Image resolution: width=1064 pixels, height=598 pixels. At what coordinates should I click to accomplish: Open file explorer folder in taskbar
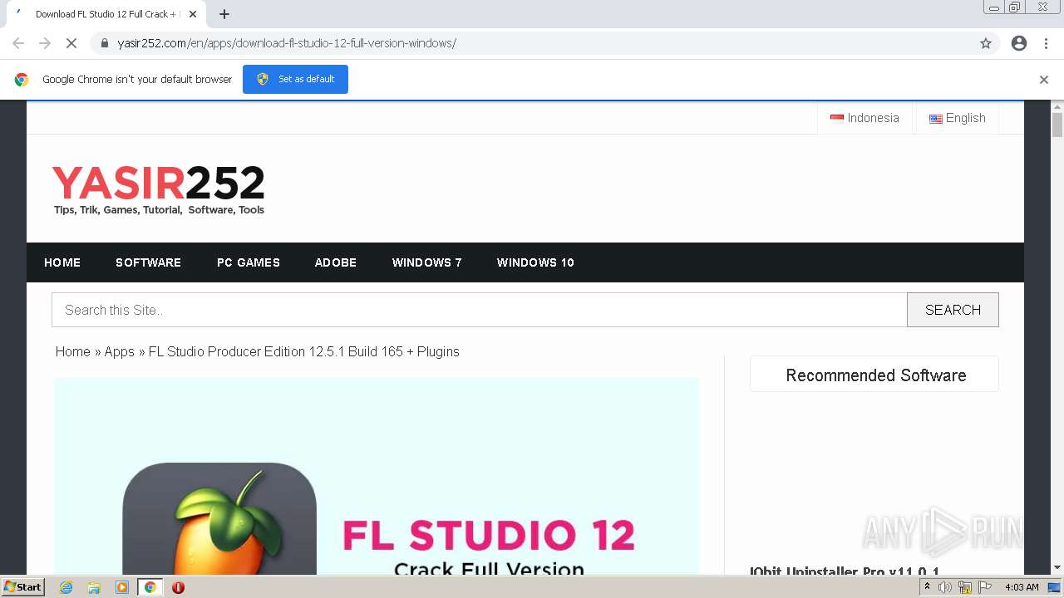coord(94,587)
